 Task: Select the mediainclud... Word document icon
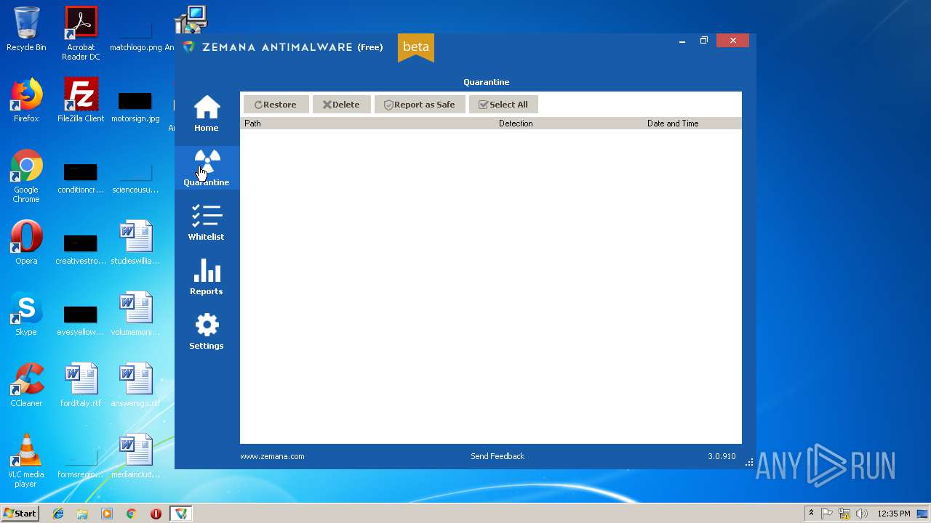coord(135,456)
